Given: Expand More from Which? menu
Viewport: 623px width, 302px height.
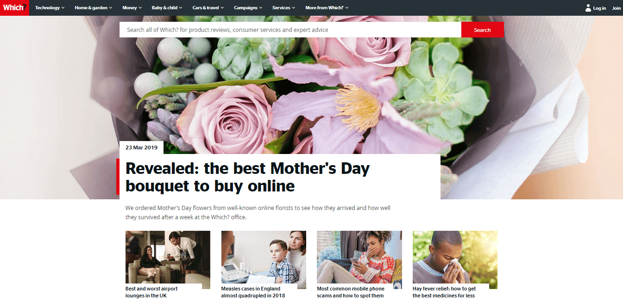Looking at the screenshot, I should tap(327, 8).
